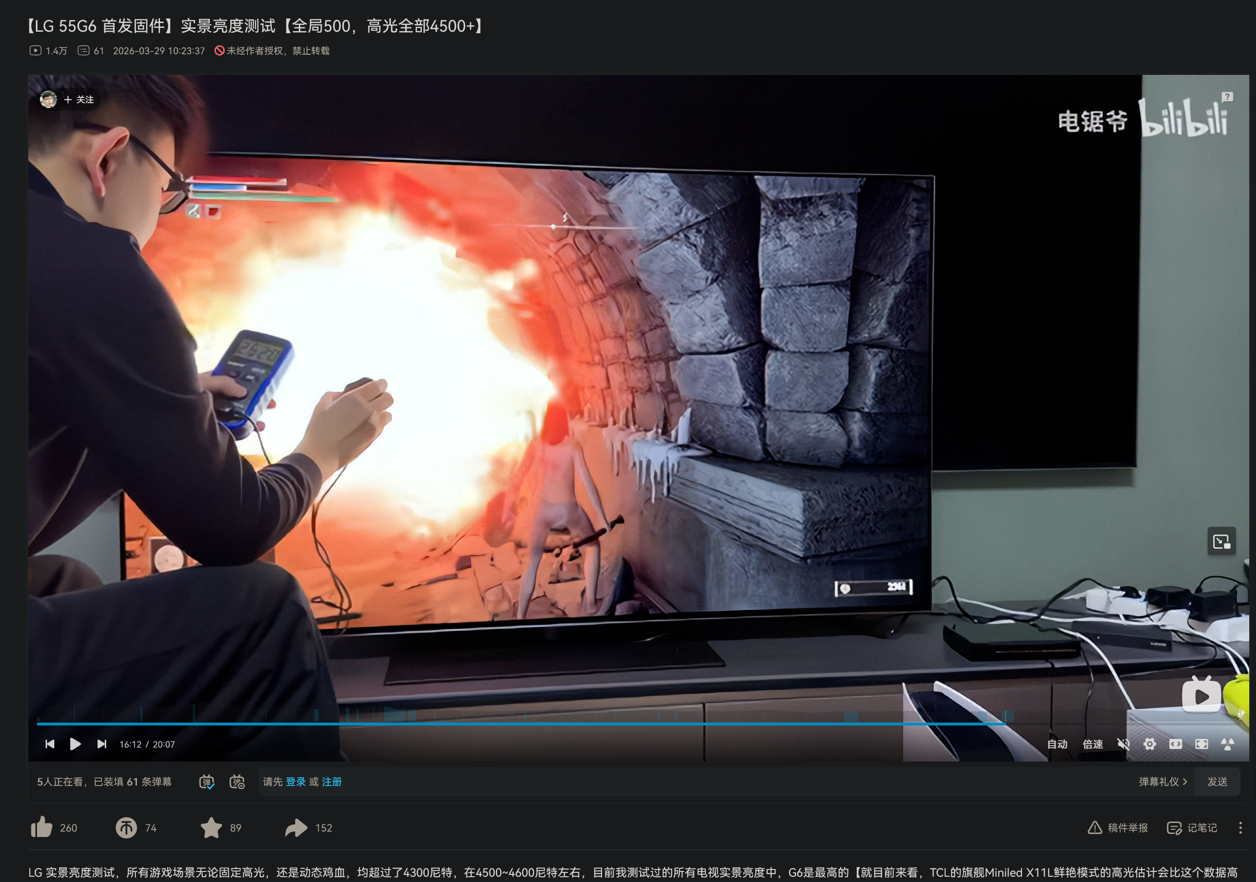
Task: Skip to the next video
Action: pos(101,744)
